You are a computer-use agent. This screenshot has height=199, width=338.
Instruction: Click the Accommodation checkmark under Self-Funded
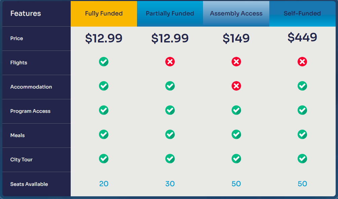[302, 86]
